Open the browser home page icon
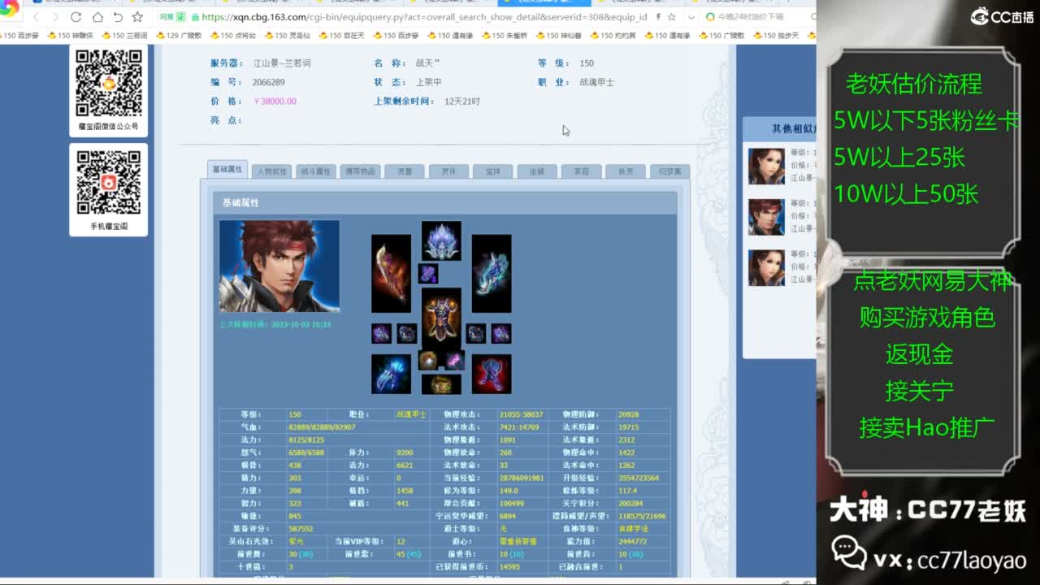The width and height of the screenshot is (1040, 585). [97, 17]
